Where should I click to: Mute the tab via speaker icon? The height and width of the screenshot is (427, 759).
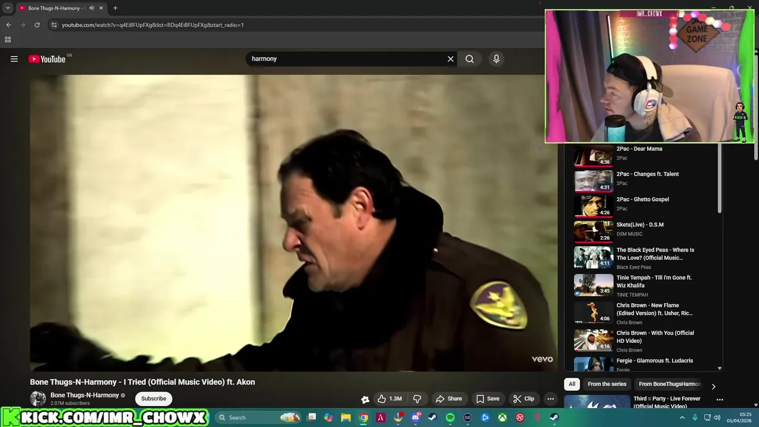[x=91, y=8]
